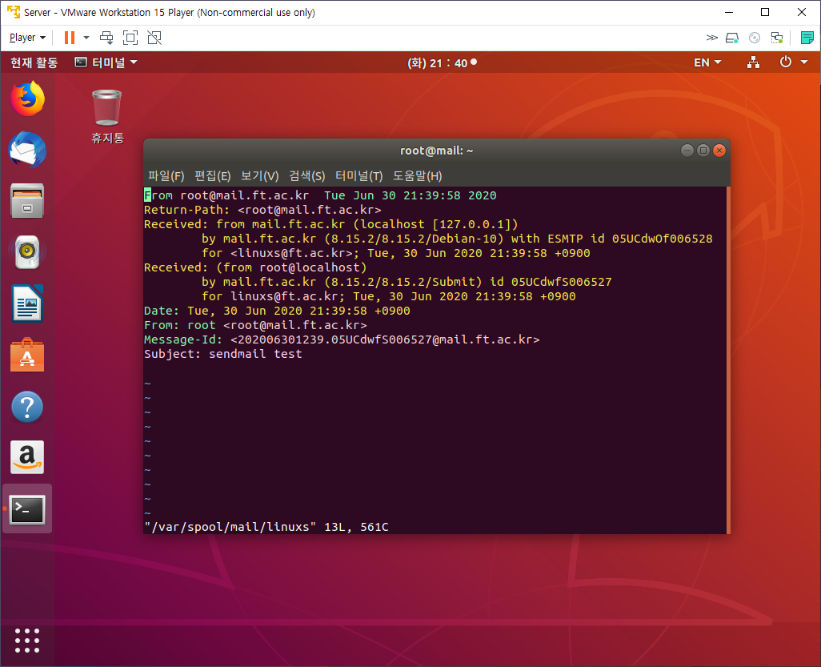Open the 터미널 app menu in top bar
821x667 pixels.
[x=106, y=62]
